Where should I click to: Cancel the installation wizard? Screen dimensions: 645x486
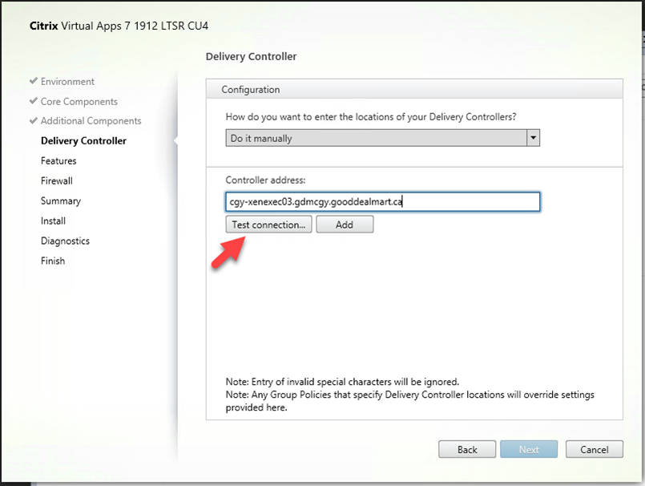(x=595, y=449)
